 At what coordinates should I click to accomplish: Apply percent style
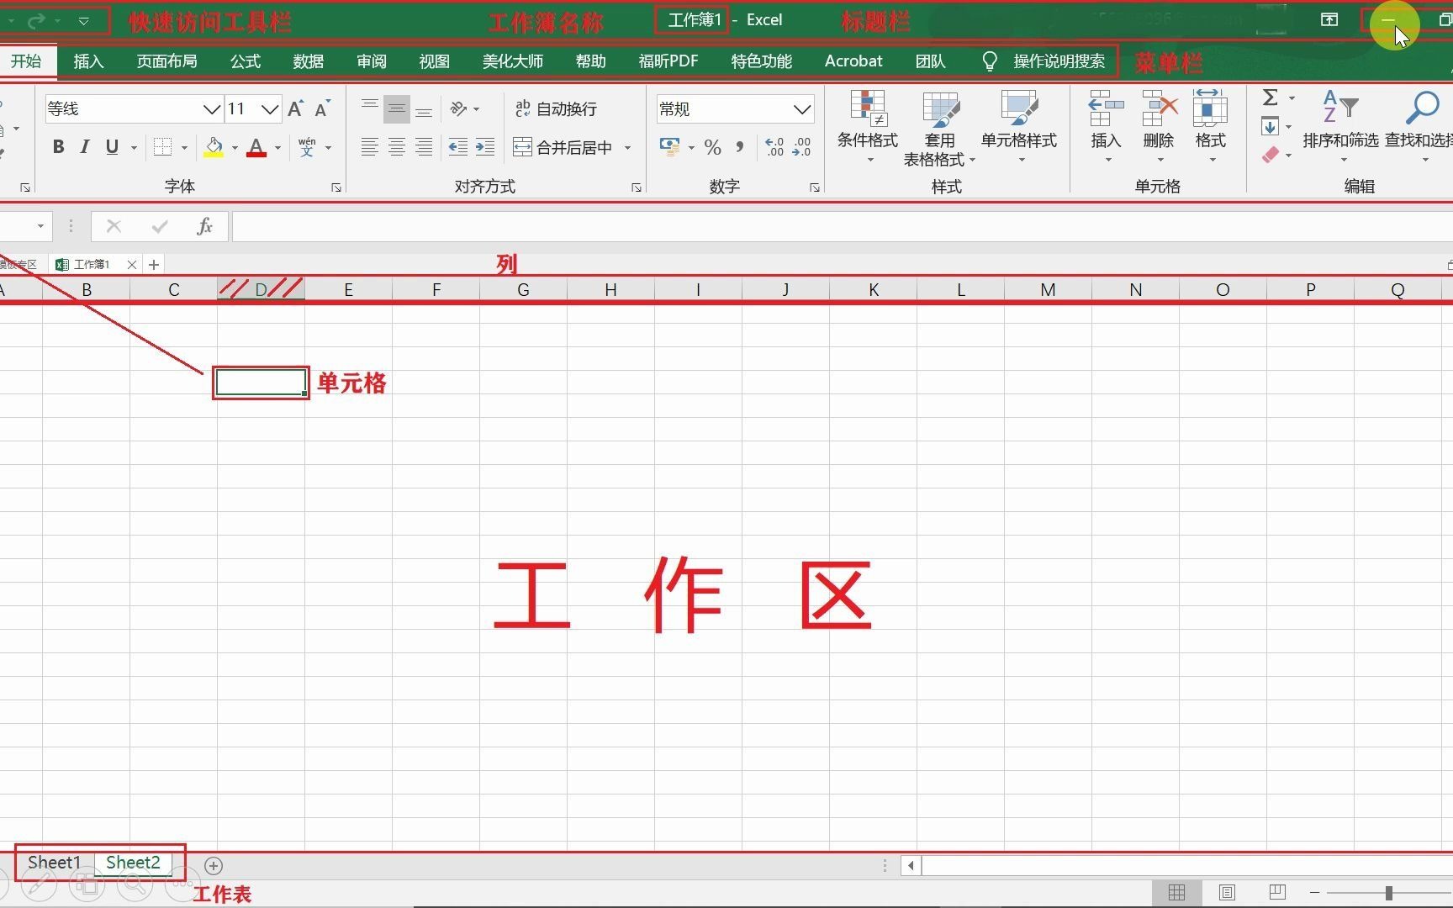[713, 147]
